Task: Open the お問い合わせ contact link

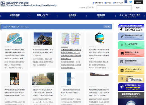Action: pyautogui.click(x=98, y=3)
